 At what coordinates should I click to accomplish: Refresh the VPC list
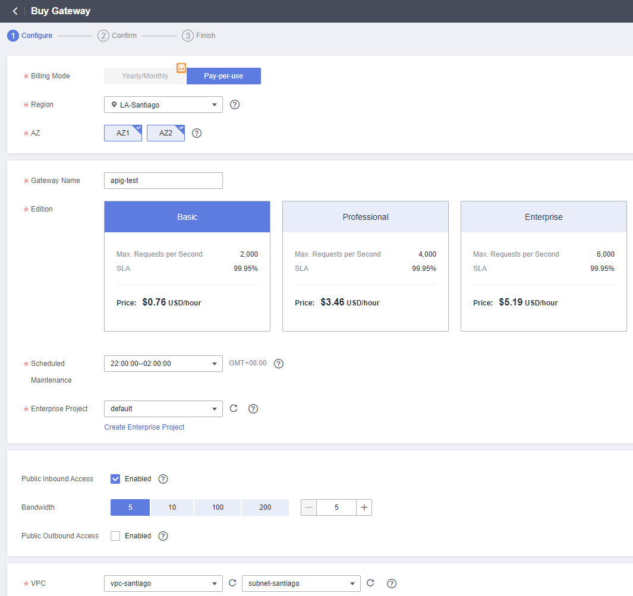click(232, 583)
